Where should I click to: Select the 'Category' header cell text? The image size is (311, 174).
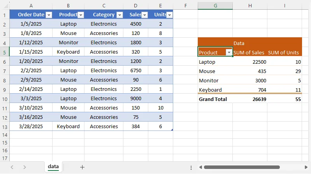click(x=104, y=15)
